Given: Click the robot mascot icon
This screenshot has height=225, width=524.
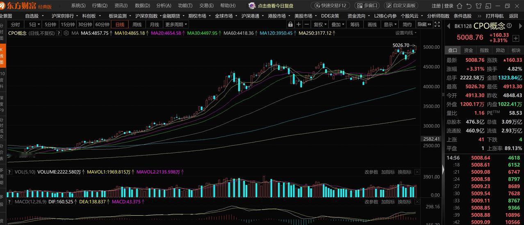Looking at the screenshot, I should (252, 6).
